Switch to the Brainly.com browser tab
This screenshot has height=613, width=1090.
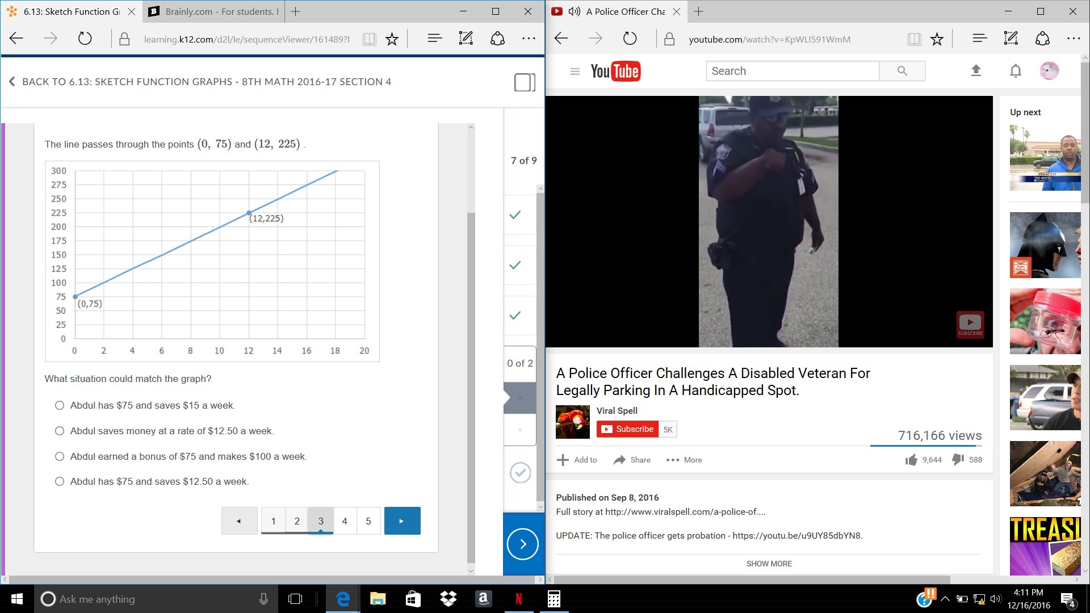216,11
